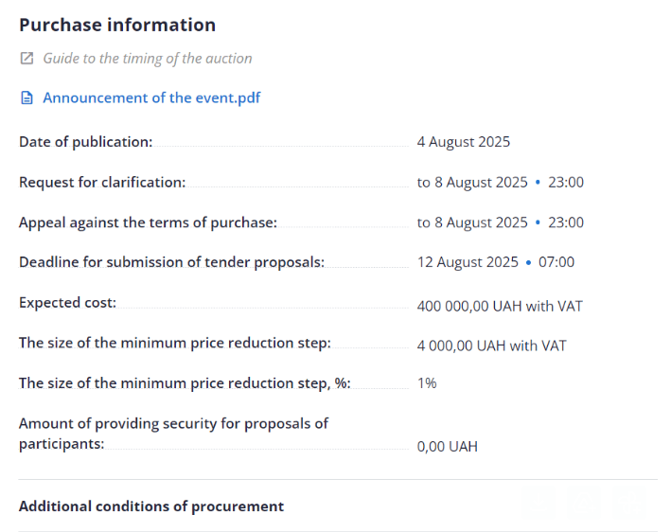Click the 4 000,00 UAH price step value
Image resolution: width=671 pixels, height=532 pixels.
[491, 346]
